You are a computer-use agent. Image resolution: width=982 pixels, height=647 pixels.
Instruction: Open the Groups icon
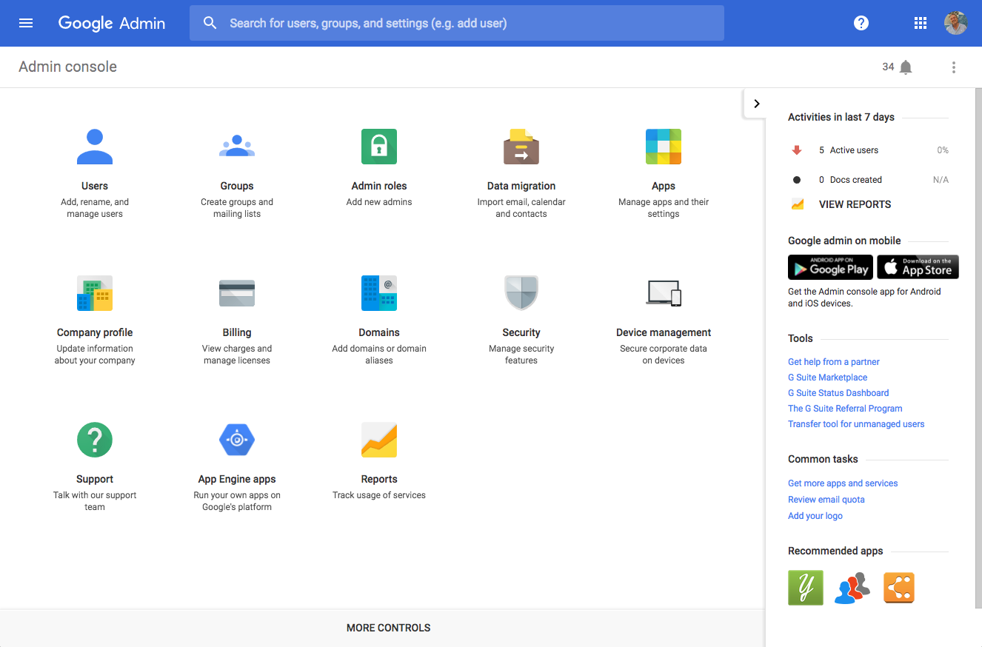237,147
